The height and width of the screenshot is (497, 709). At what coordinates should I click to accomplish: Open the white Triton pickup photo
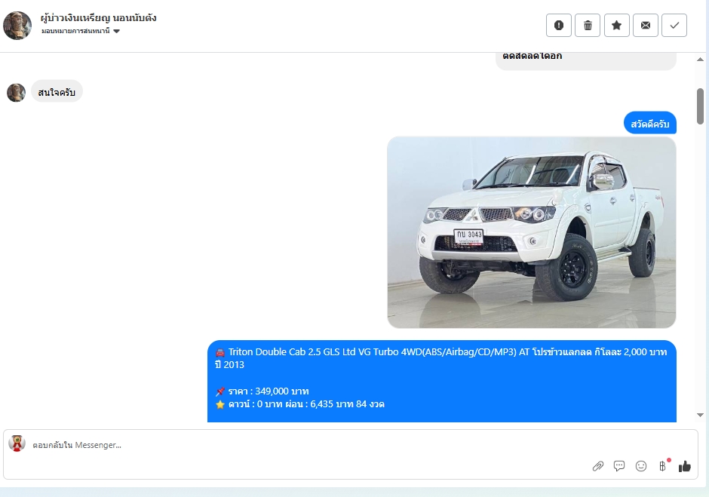[532, 232]
